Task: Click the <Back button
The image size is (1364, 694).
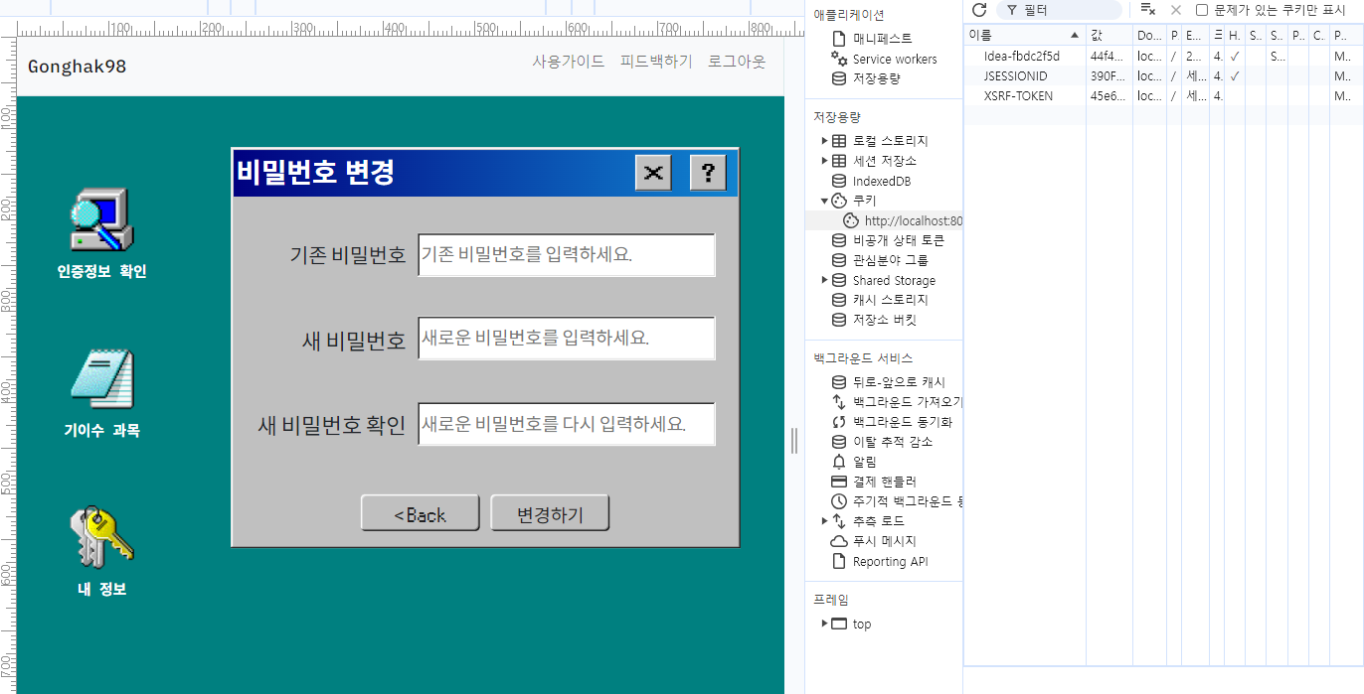Action: click(420, 513)
